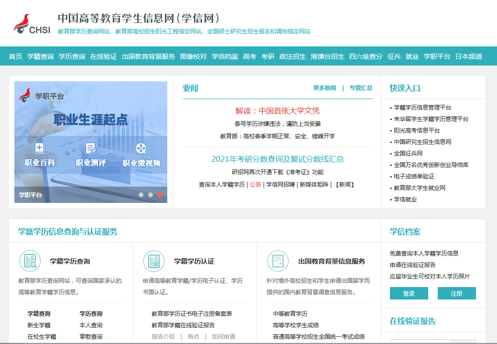Open 学籍查询 in the navigation bar
This screenshot has width=497, height=344.
point(40,56)
